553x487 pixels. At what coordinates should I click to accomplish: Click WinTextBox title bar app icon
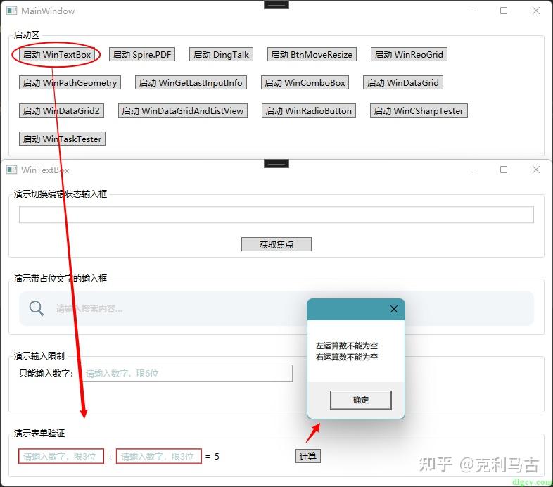point(11,170)
